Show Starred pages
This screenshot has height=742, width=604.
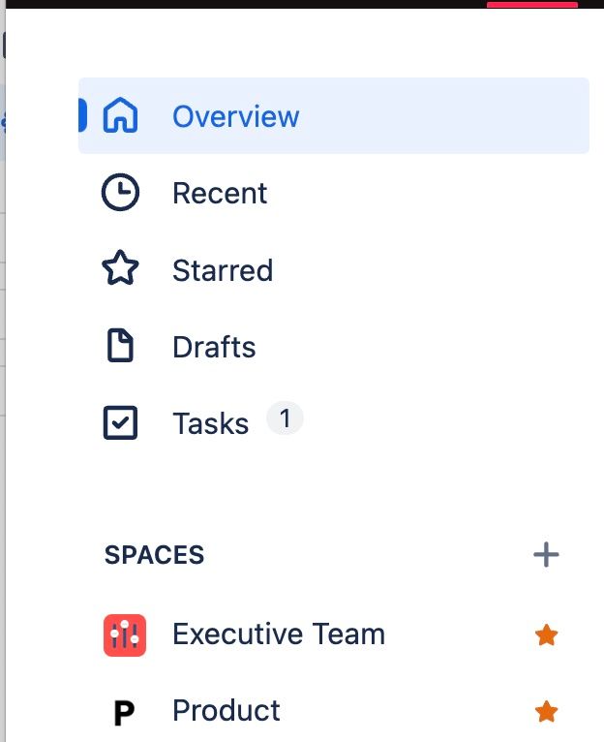(x=223, y=270)
